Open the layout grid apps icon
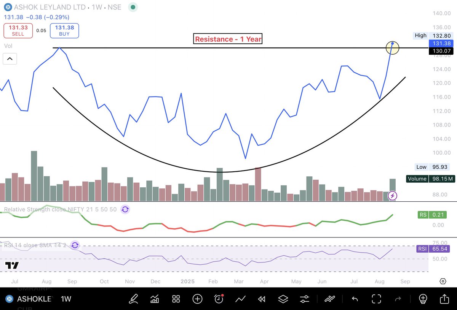Screen dimensions: 457x310 (x=176, y=299)
